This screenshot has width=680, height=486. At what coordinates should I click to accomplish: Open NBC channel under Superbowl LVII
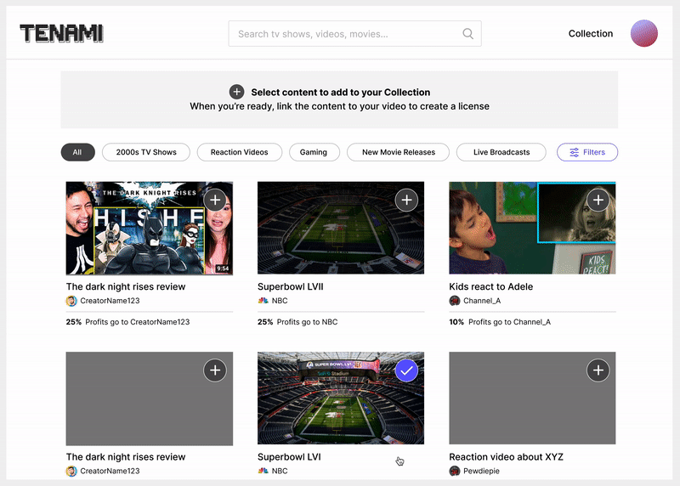[x=280, y=301]
